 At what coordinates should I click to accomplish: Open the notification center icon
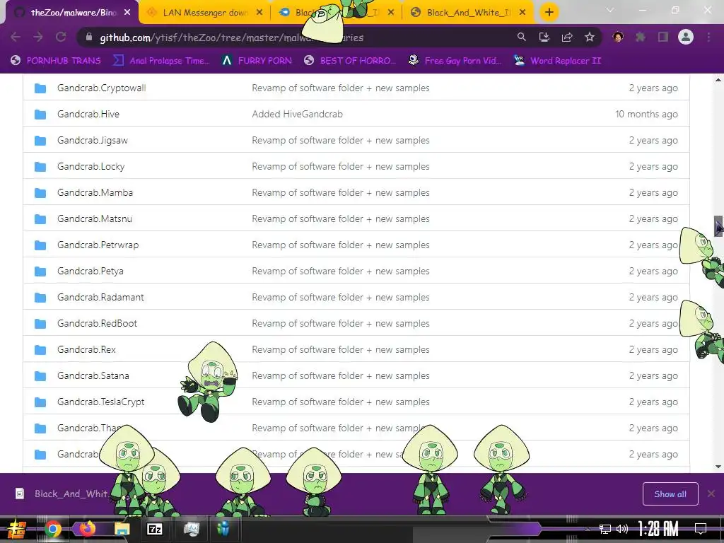701,529
